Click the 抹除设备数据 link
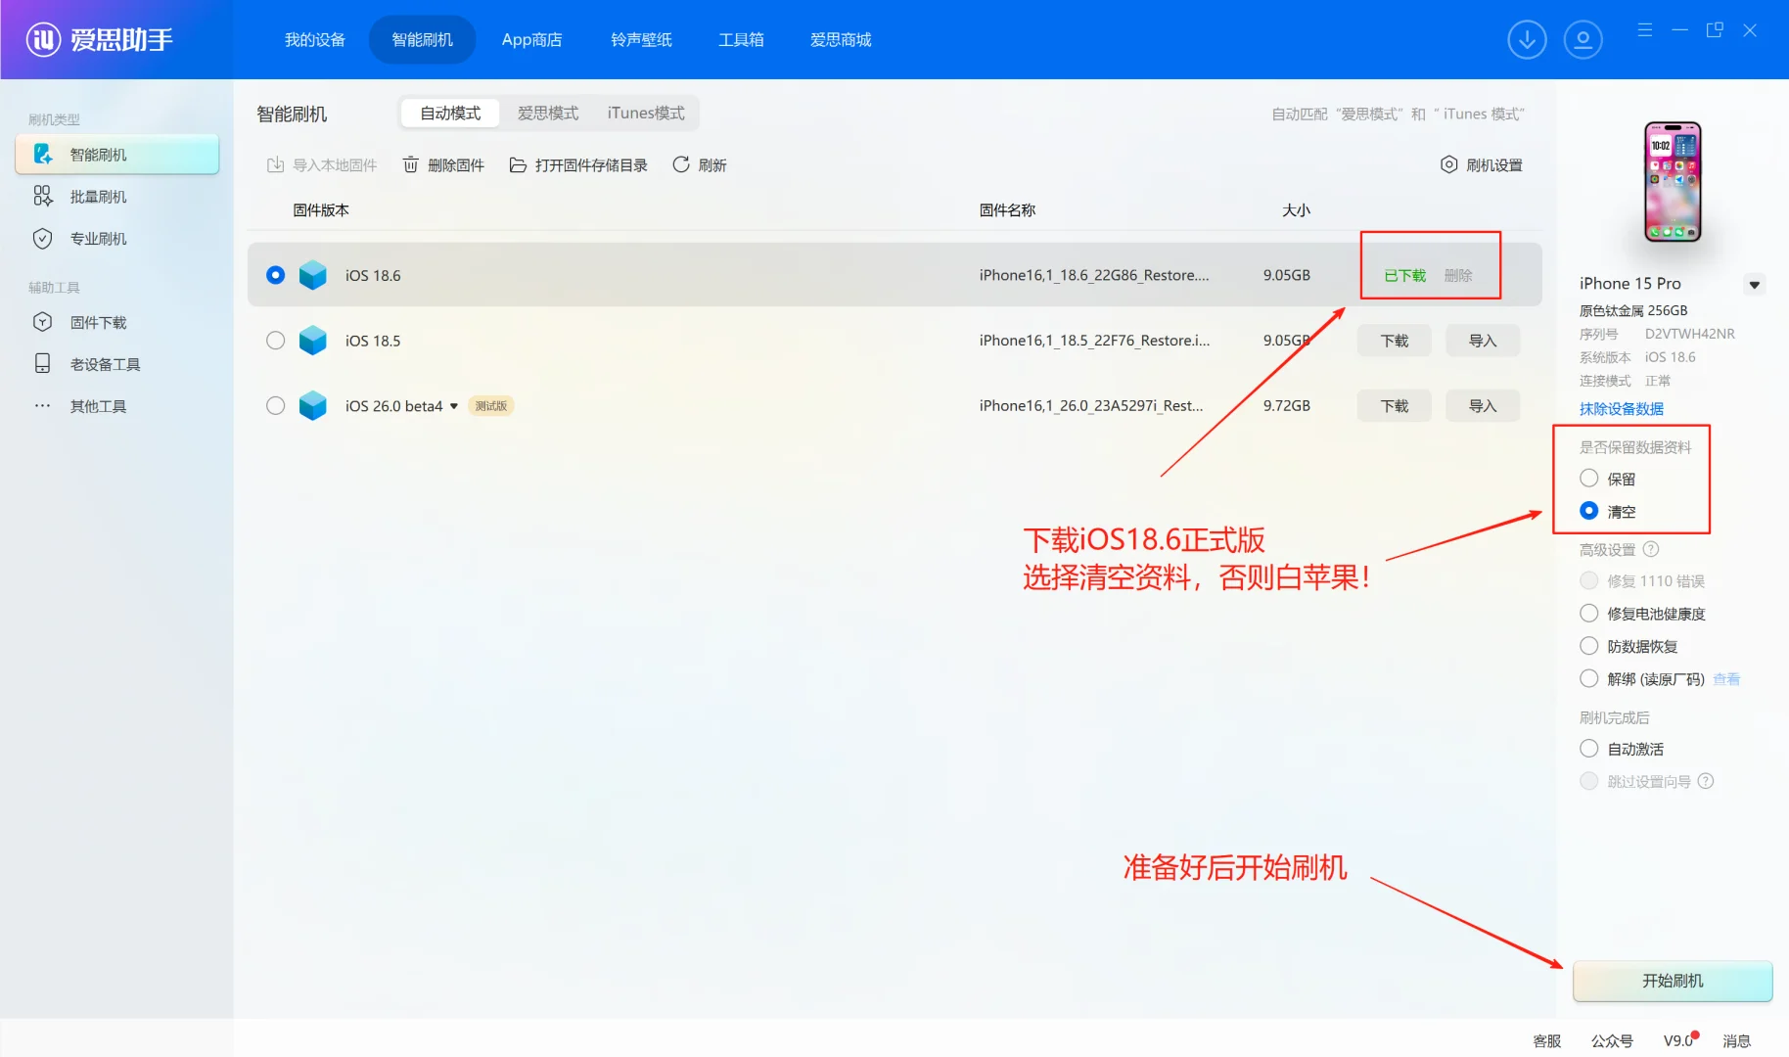This screenshot has height=1057, width=1789. tap(1621, 409)
